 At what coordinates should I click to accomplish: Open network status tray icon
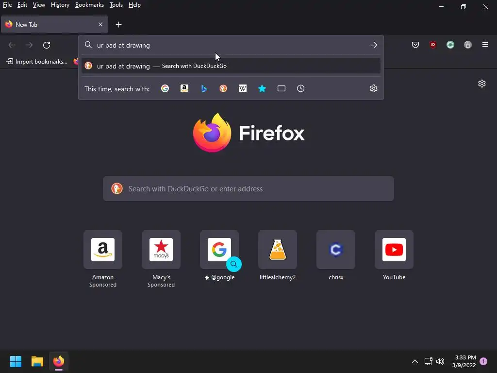tap(428, 361)
